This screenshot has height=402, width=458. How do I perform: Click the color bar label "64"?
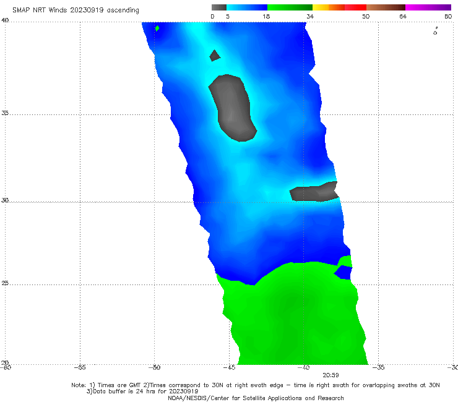pyautogui.click(x=403, y=17)
